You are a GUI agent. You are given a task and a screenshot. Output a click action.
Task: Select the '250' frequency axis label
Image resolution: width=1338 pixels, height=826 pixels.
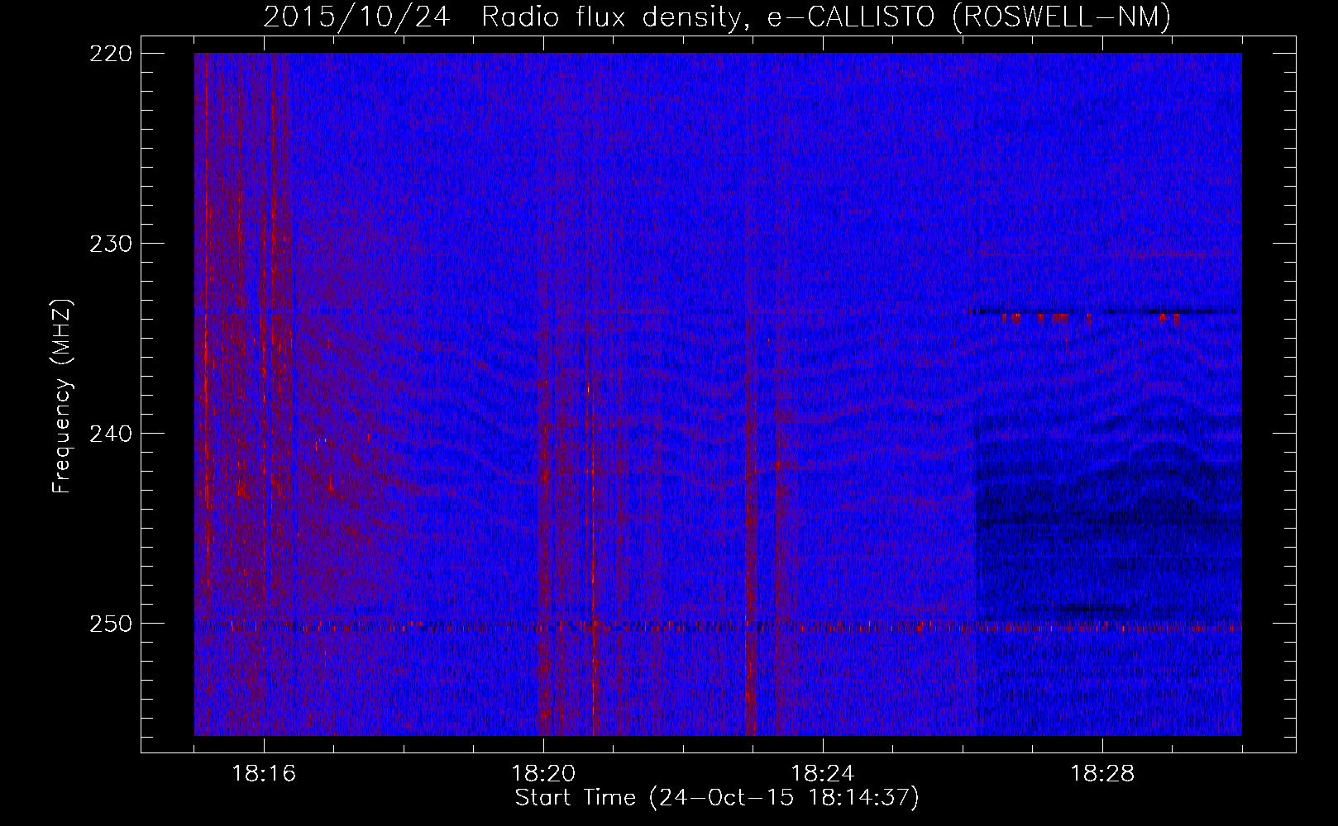pyautogui.click(x=110, y=624)
